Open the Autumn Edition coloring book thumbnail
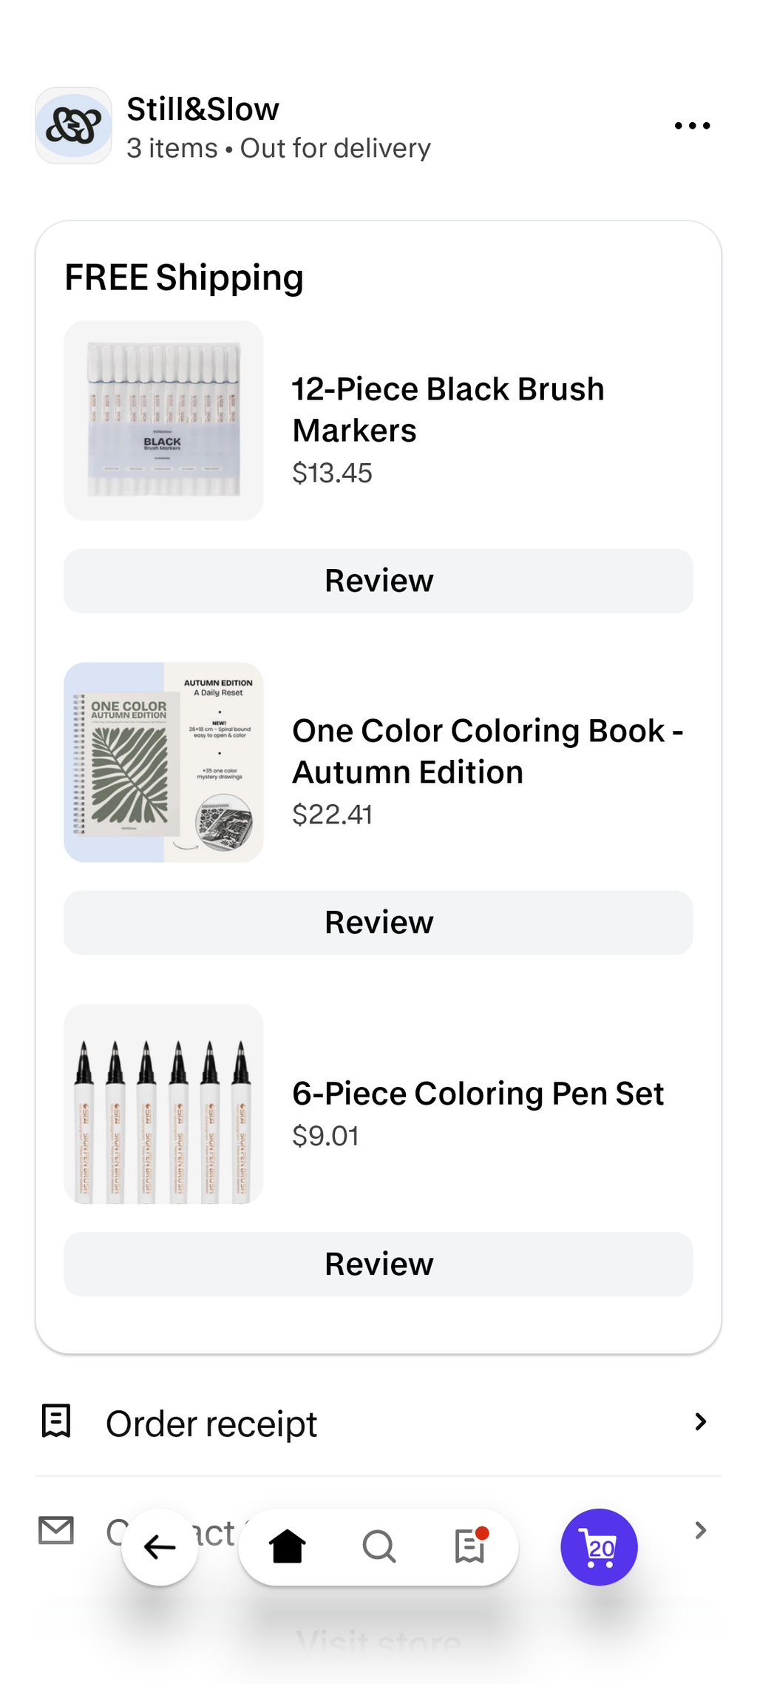Viewport: 757px width, 1684px height. pyautogui.click(x=163, y=762)
